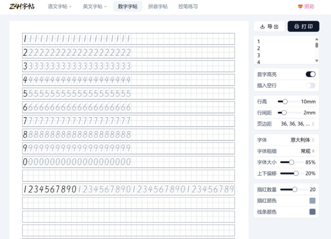
Task: Click the row of 8s in the preview
Action: [128, 135]
